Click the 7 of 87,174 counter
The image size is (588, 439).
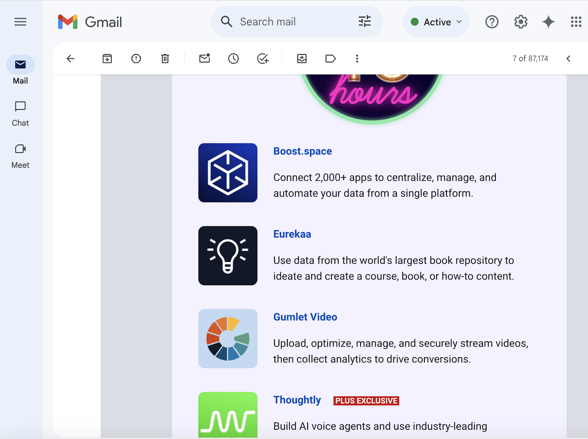[x=530, y=58]
